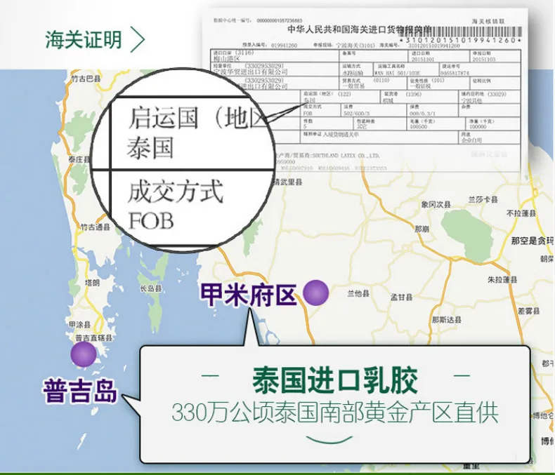The height and width of the screenshot is (475, 555).
Task: Click the 象�England次县 map label
Action: tap(436, 204)
